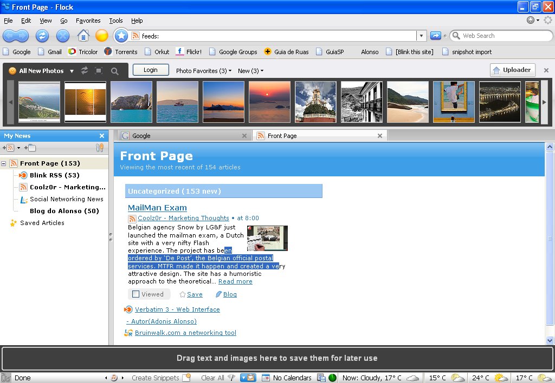Refresh the photo stream with the swap arrows icon
Screen dimensions: 555x383
(84, 71)
